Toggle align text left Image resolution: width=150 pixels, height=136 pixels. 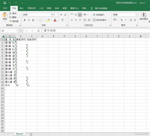coord(72,20)
